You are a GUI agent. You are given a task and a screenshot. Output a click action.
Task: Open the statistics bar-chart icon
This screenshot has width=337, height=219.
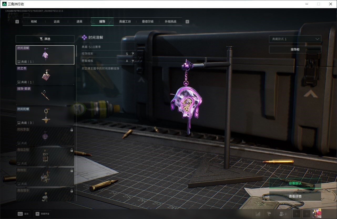pyautogui.click(x=258, y=214)
